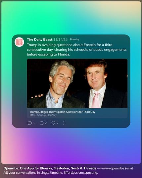142x178 pixels.
Task: Open the 'Trump Dodges Tricky Epstein Questions' headline
Action: pyautogui.click(x=63, y=112)
